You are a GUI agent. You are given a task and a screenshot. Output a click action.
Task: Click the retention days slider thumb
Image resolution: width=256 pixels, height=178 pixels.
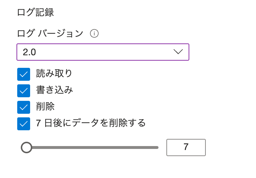(27, 147)
